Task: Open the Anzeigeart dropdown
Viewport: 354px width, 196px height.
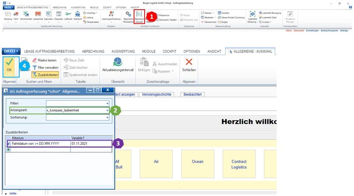Action: point(107,110)
